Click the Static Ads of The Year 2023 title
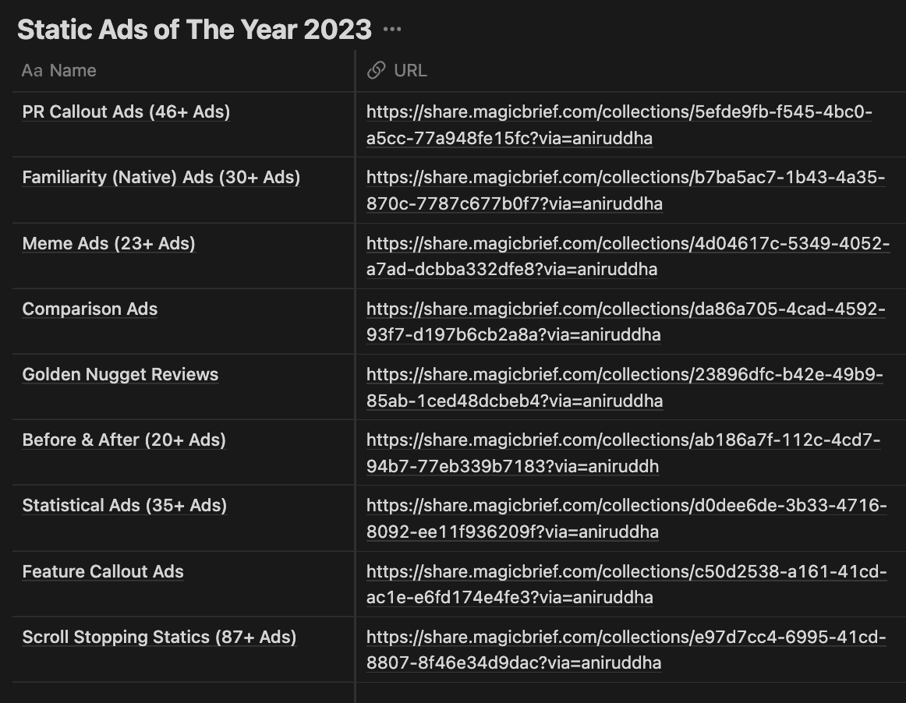906x703 pixels. [194, 30]
